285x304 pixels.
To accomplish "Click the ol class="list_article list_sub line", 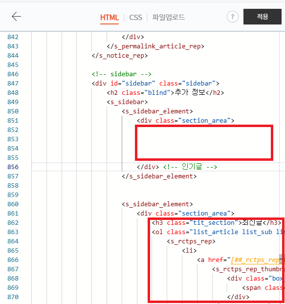I will click(x=218, y=232).
